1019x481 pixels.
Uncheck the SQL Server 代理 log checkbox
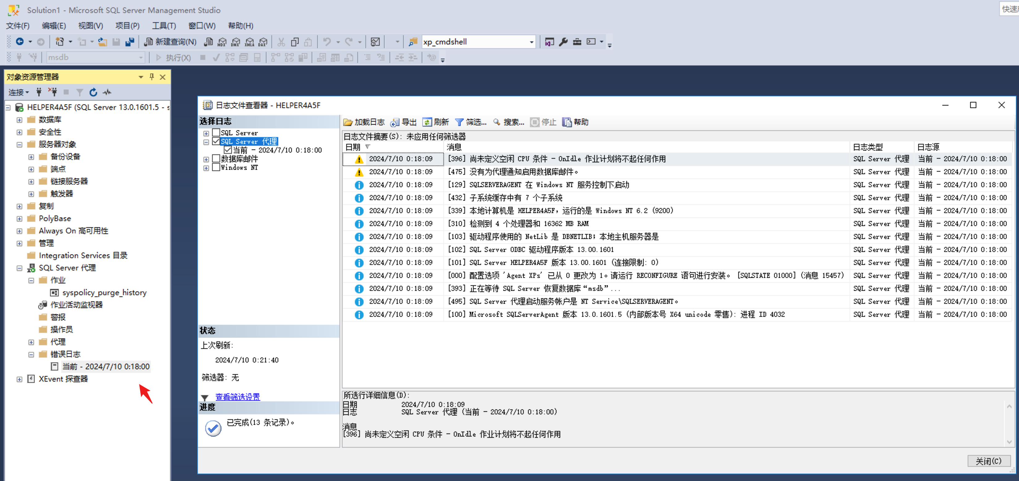pyautogui.click(x=216, y=141)
